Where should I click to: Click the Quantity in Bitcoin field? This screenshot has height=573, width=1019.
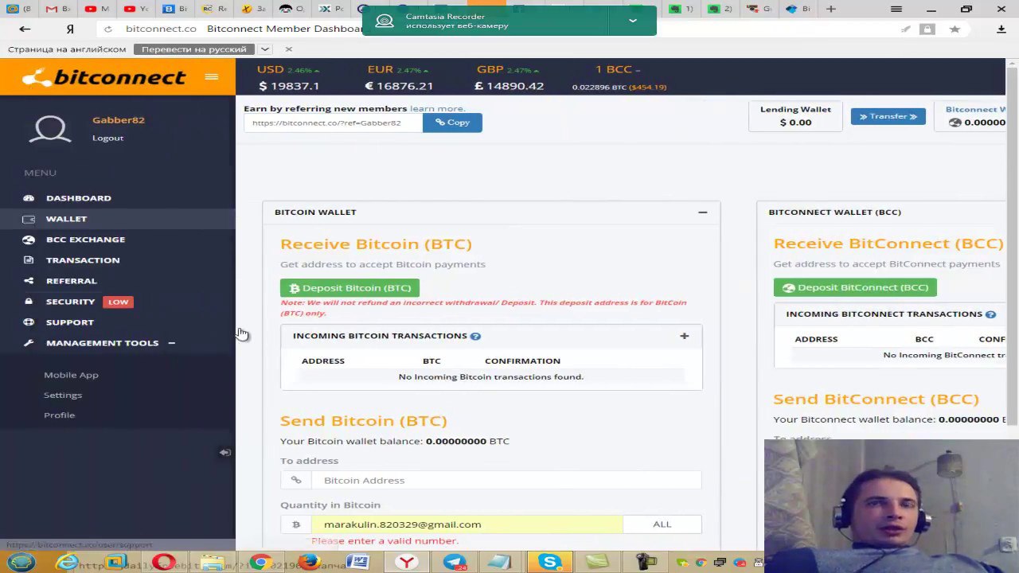[467, 524]
